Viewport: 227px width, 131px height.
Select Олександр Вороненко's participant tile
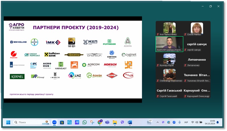(169, 75)
